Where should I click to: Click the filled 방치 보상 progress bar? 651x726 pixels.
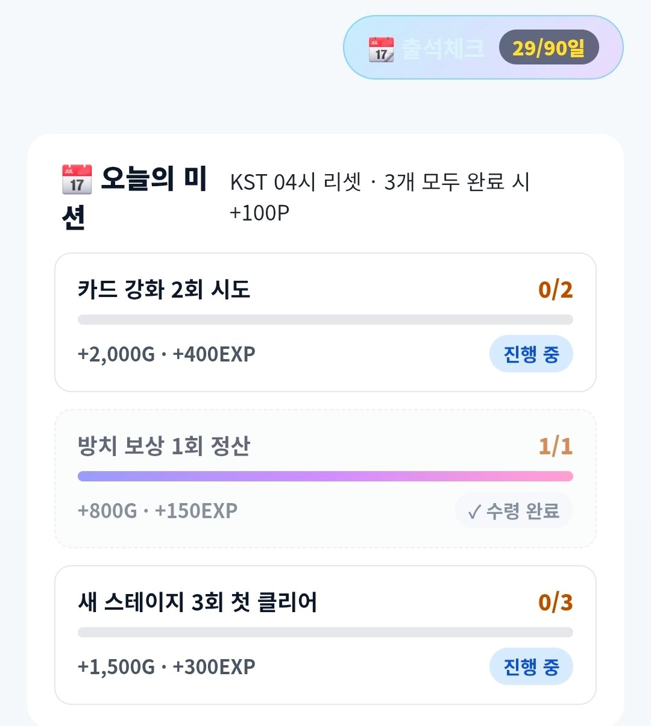point(325,476)
